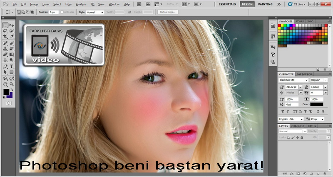The height and width of the screenshot is (177, 333).
Task: Choose Subtract from Selection mode
Action: tap(27, 12)
